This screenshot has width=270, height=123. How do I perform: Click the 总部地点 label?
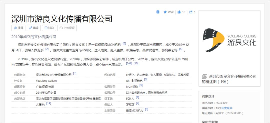point(19,99)
